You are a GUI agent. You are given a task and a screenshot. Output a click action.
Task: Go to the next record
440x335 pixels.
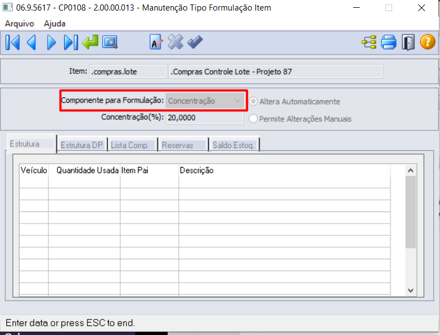coord(51,43)
